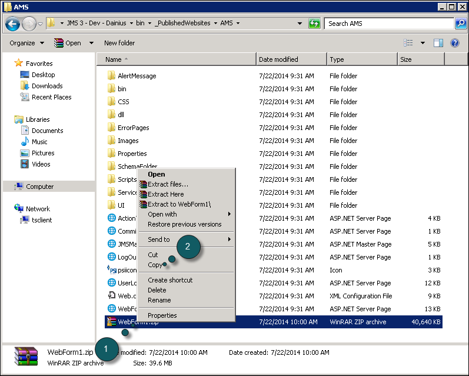Click _PublishedWebsites breadcrumb in address bar
Viewport: 469px width, 376px height.
click(182, 24)
